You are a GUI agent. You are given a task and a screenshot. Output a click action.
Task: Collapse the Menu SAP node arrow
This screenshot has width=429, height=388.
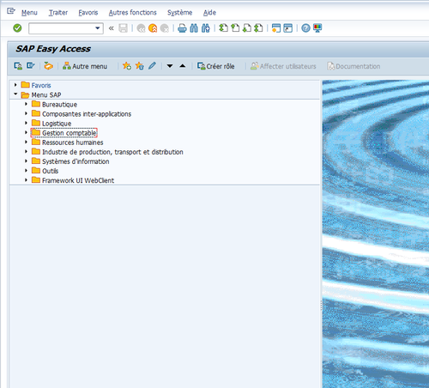point(15,94)
